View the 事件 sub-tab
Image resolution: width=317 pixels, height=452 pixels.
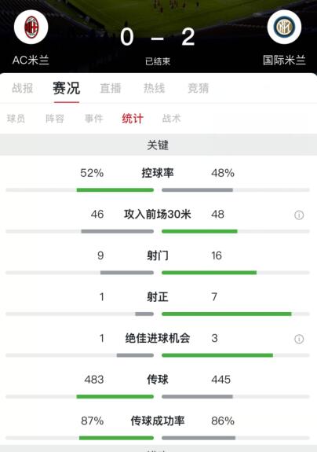pyautogui.click(x=94, y=119)
